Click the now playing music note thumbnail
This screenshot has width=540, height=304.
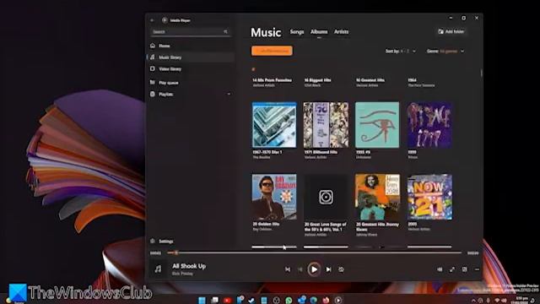(158, 269)
